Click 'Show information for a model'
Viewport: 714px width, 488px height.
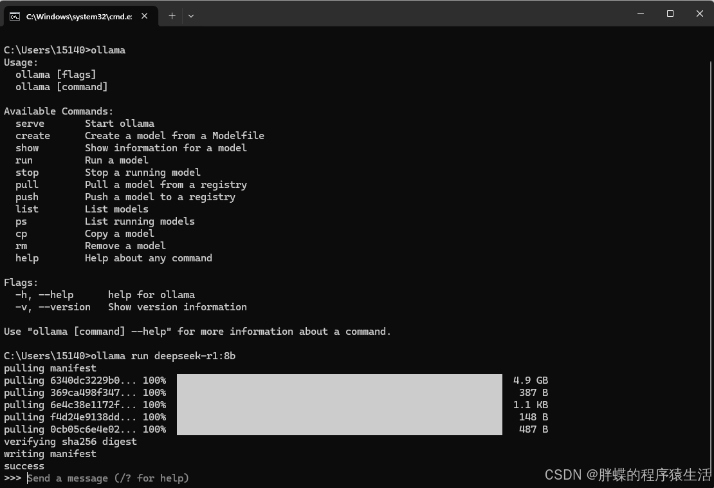click(x=166, y=148)
